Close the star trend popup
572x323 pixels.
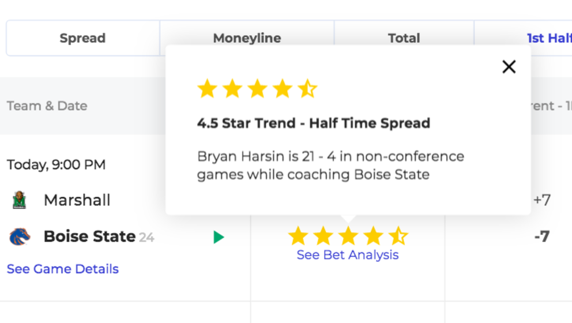[x=509, y=67]
